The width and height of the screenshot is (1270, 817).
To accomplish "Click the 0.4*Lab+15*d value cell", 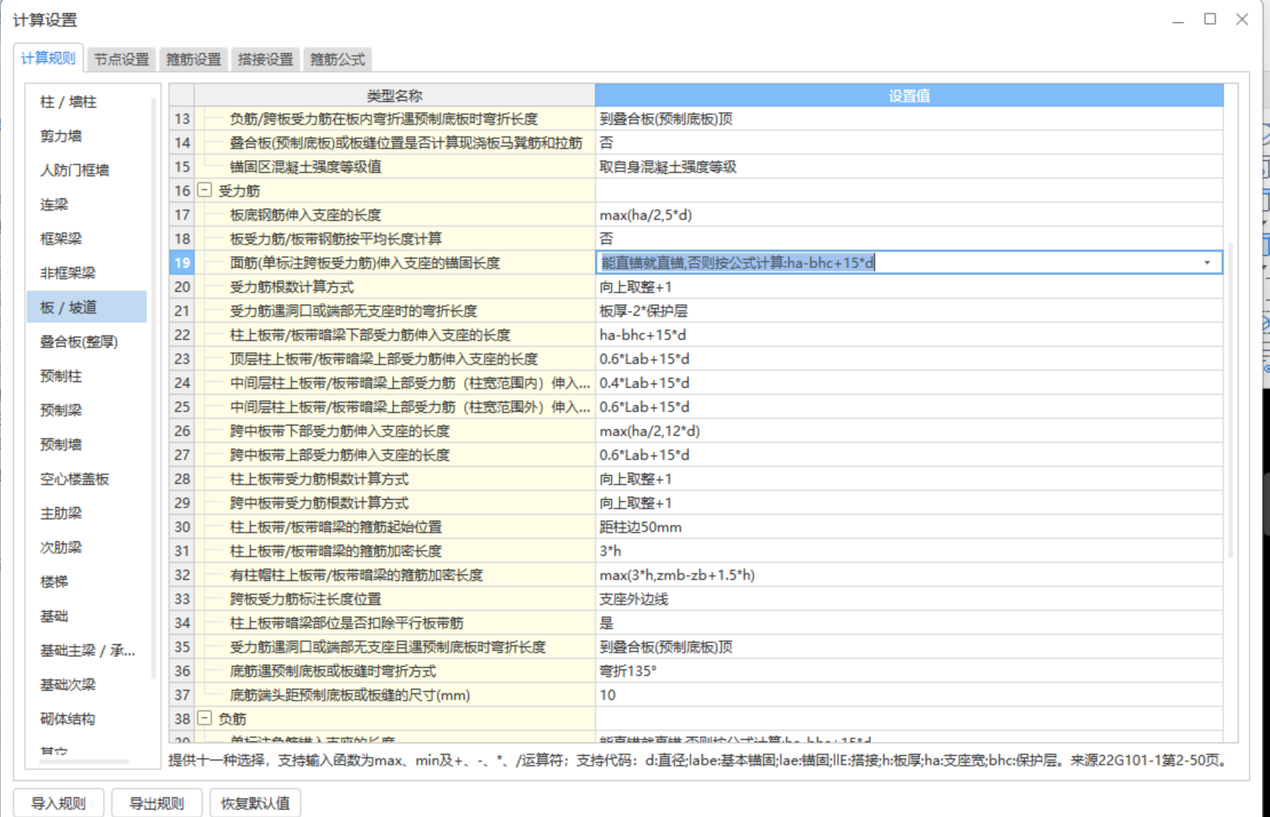I will point(909,383).
